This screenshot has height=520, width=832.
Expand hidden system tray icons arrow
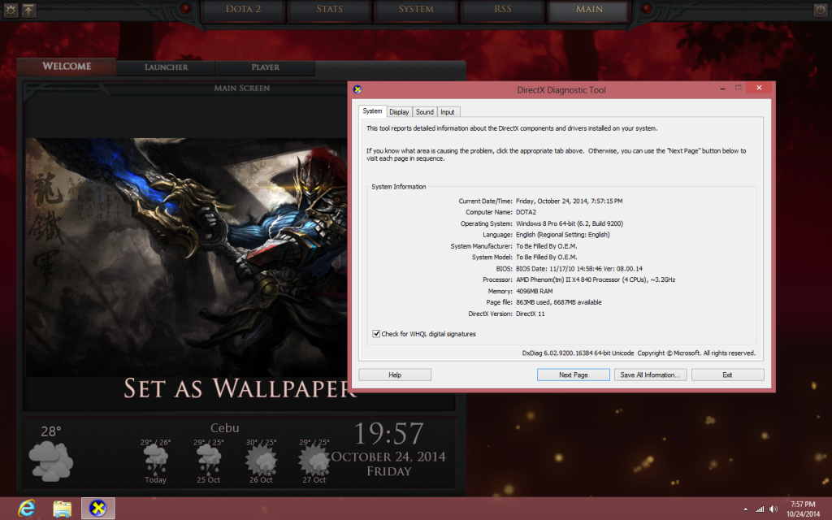tap(745, 509)
